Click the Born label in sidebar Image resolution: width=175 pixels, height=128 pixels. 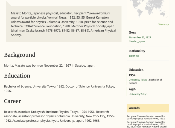coord(133,32)
